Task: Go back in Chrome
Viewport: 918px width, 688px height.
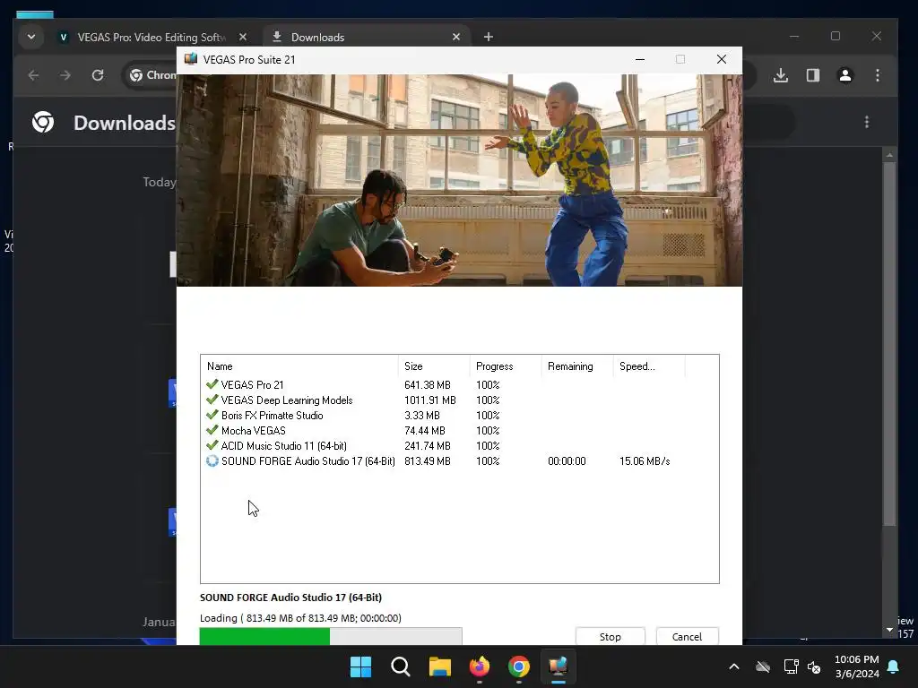Action: point(33,75)
